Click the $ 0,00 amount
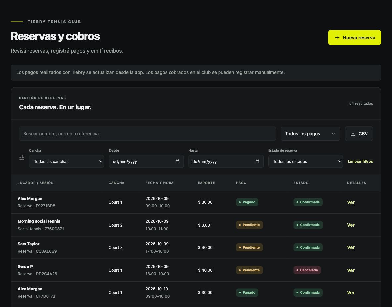 coord(204,225)
